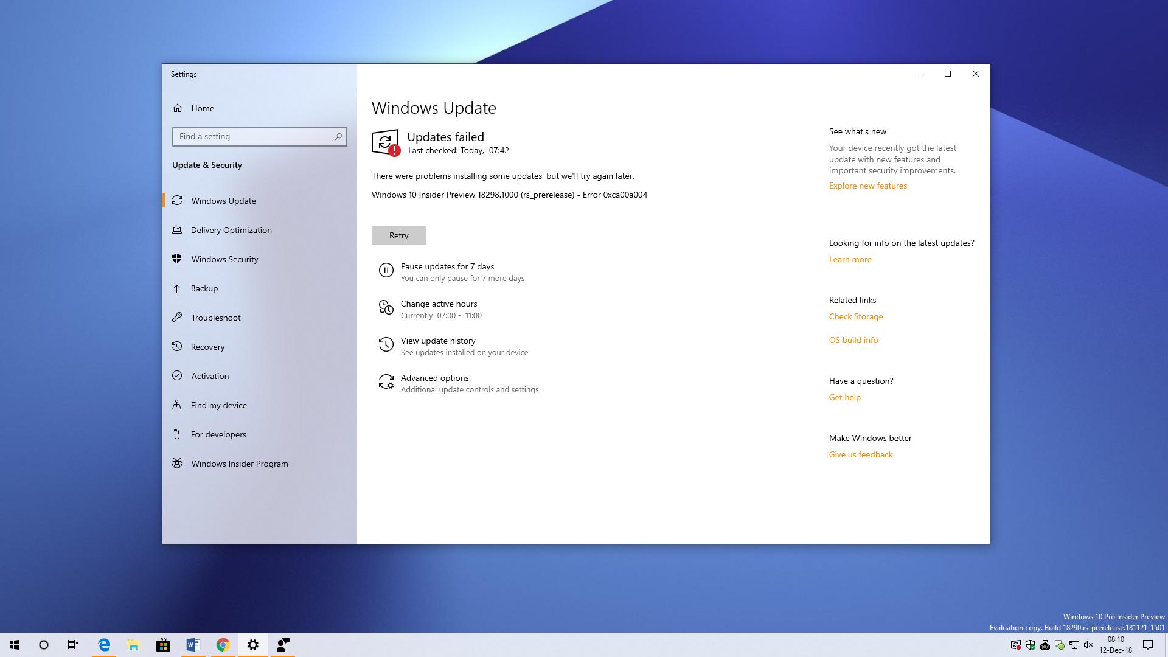This screenshot has width=1168, height=657.
Task: Click the Windows Update sync icon in sidebar
Action: point(177,201)
